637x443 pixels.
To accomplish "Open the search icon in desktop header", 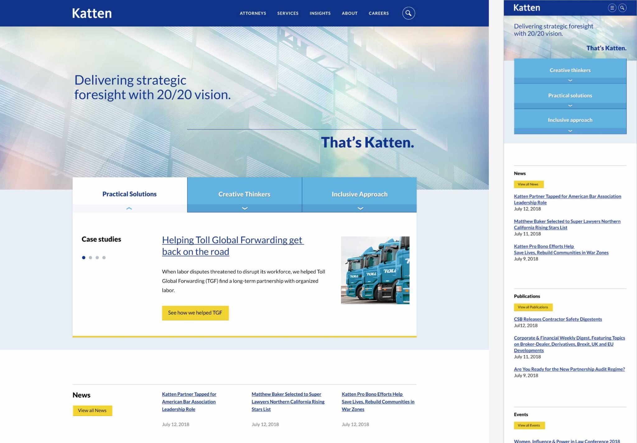I will (408, 13).
